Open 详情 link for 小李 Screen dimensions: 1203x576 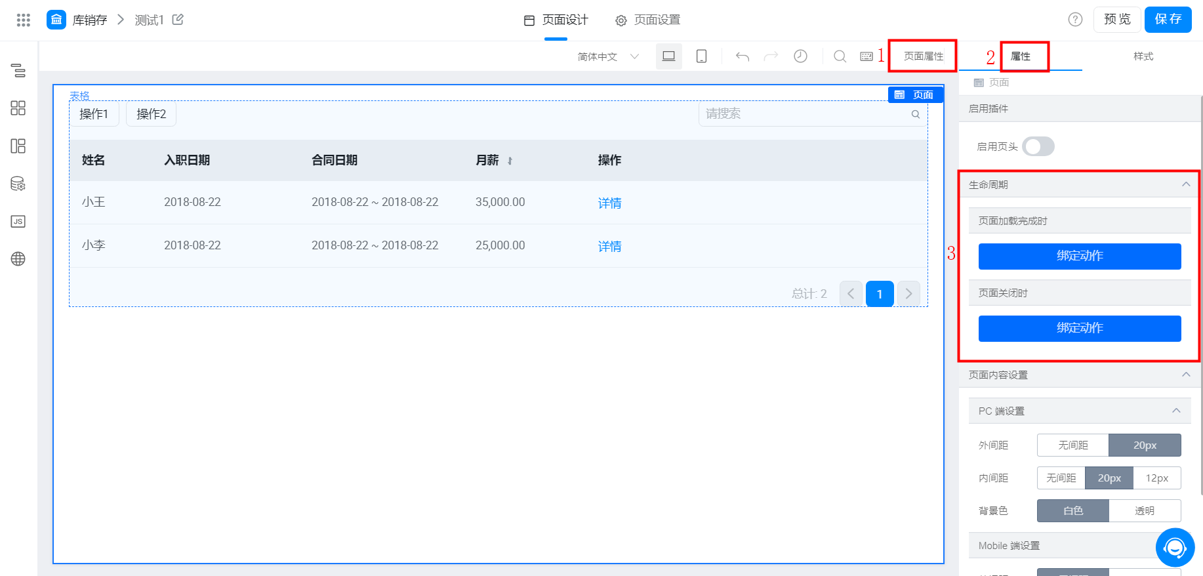[x=609, y=246]
